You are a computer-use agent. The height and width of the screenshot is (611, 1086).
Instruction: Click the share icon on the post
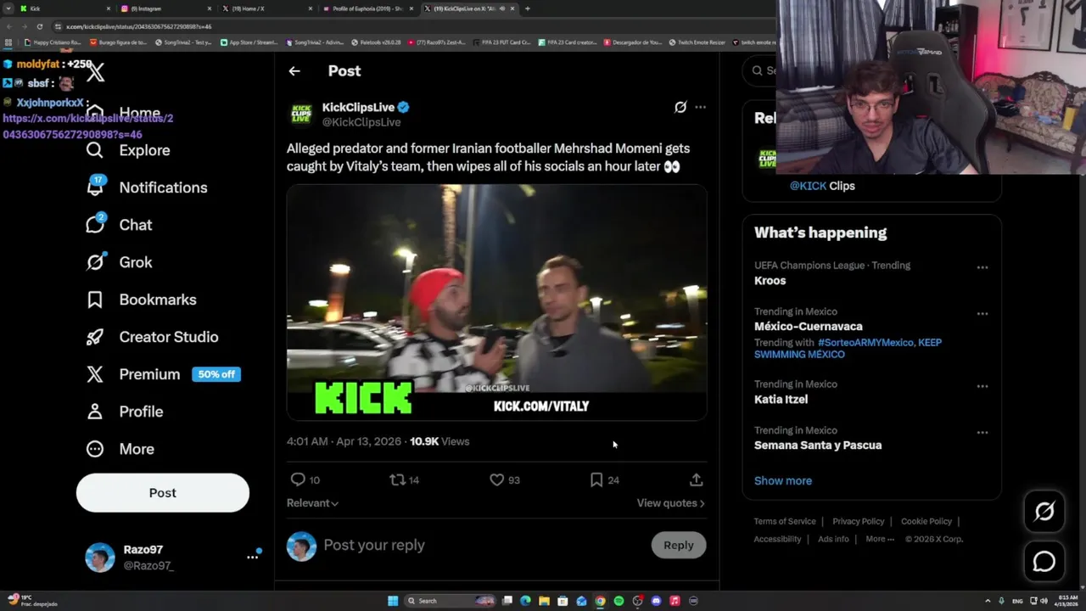(x=696, y=479)
